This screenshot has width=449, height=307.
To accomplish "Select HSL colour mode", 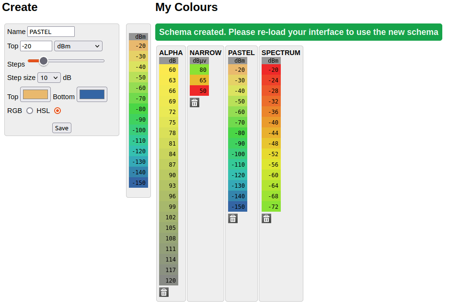I will pos(57,111).
